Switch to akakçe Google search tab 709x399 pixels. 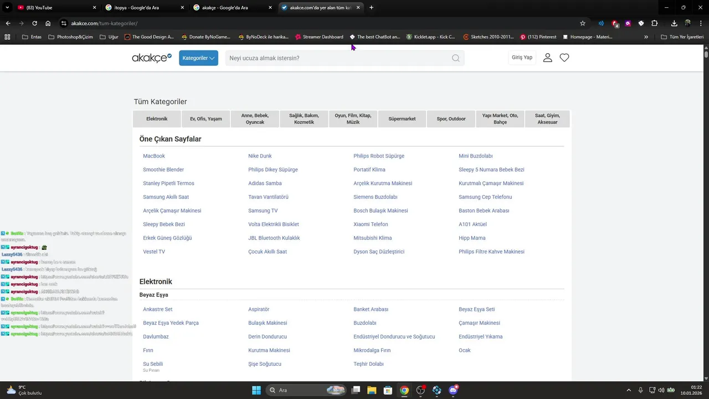(233, 8)
